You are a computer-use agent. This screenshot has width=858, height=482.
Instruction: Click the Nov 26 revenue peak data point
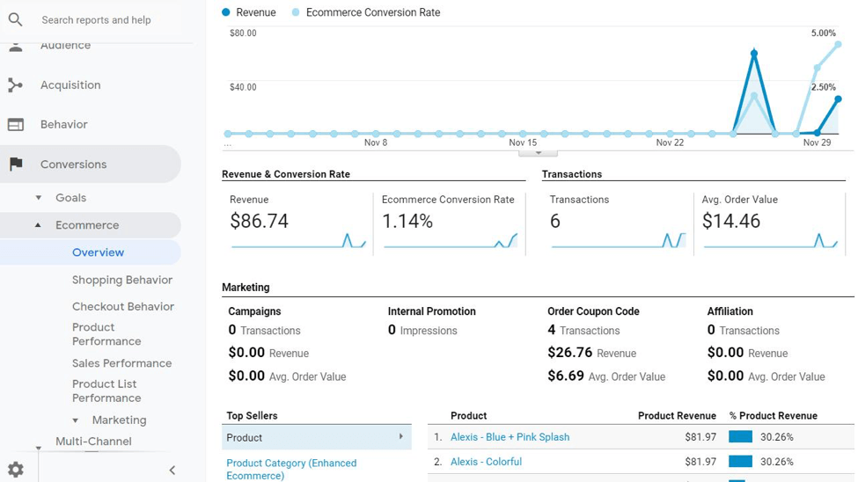pyautogui.click(x=754, y=54)
